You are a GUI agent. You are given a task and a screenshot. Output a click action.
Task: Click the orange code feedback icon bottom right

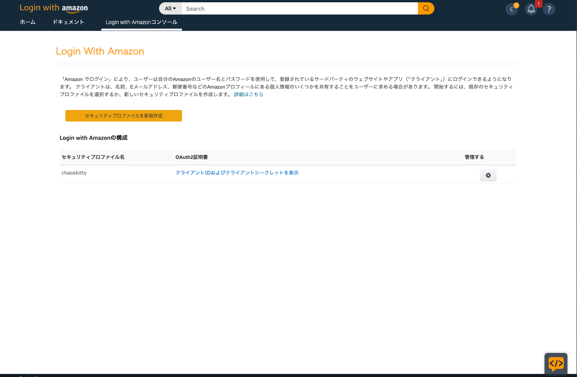pyautogui.click(x=556, y=364)
